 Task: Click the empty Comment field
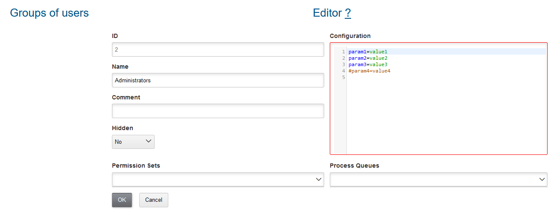pyautogui.click(x=218, y=111)
